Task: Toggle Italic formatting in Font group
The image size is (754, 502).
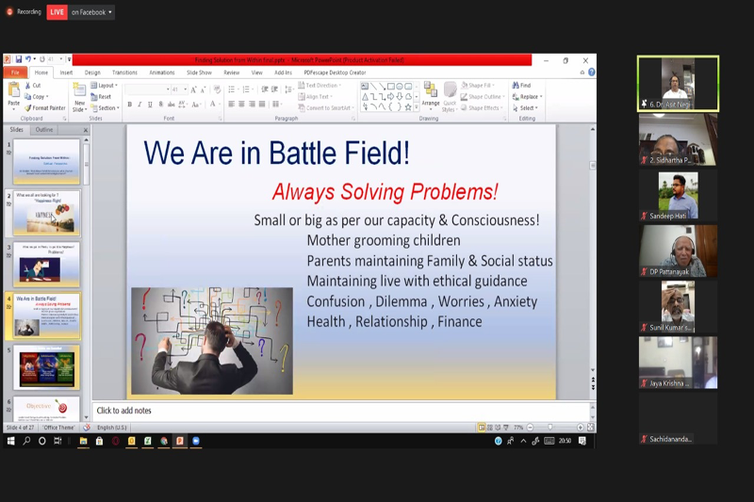Action: 139,104
